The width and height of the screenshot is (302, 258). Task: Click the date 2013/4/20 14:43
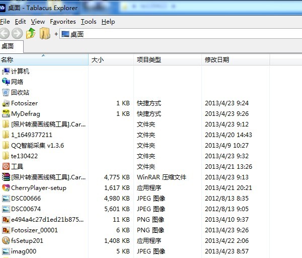tap(228, 135)
